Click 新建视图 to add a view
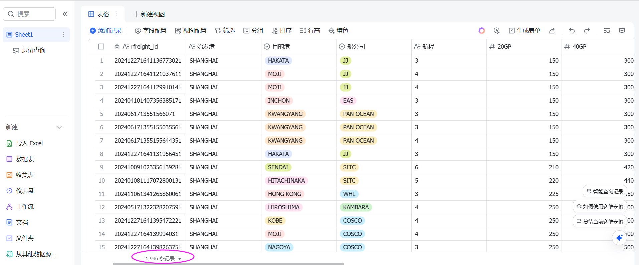639x265 pixels. (149, 14)
